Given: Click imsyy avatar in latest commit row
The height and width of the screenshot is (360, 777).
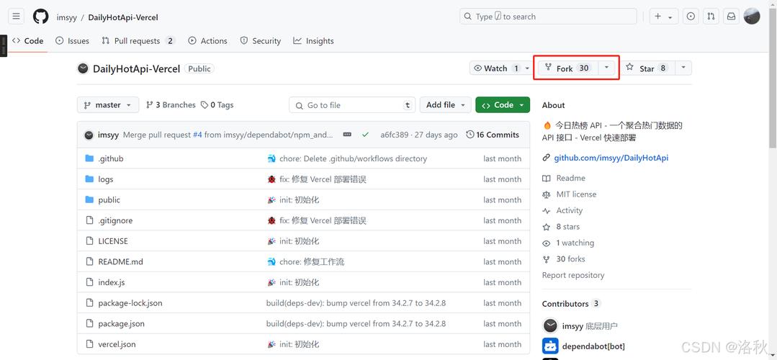Looking at the screenshot, I should [89, 135].
